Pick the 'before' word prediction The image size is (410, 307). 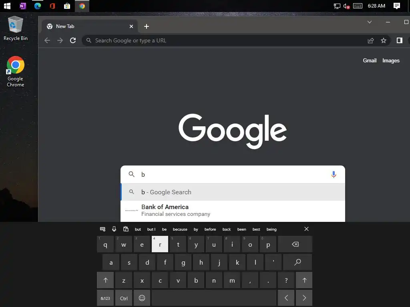210,229
